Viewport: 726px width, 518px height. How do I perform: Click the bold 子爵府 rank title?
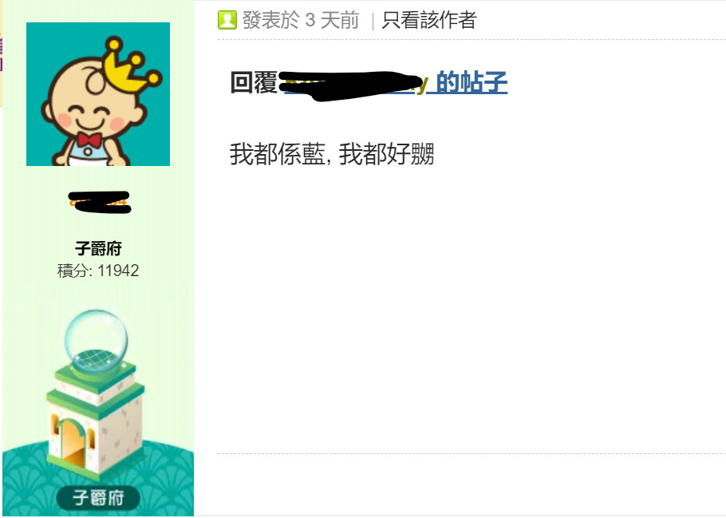coord(98,249)
